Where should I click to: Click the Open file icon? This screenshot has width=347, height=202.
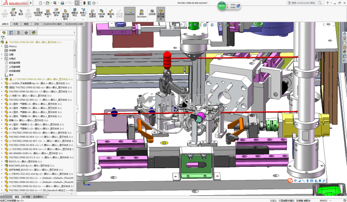coord(47,3)
